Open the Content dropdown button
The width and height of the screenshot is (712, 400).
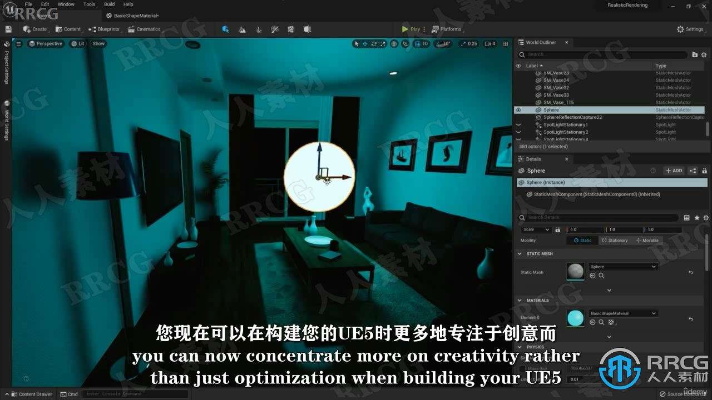69,29
